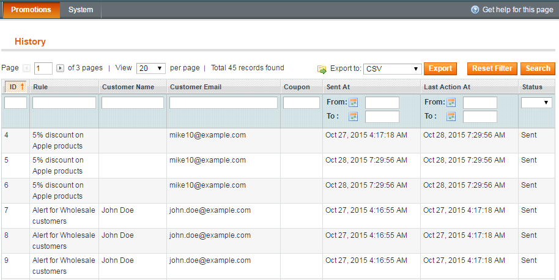The height and width of the screenshot is (280, 559).
Task: Click the export file icon
Action: [x=322, y=69]
